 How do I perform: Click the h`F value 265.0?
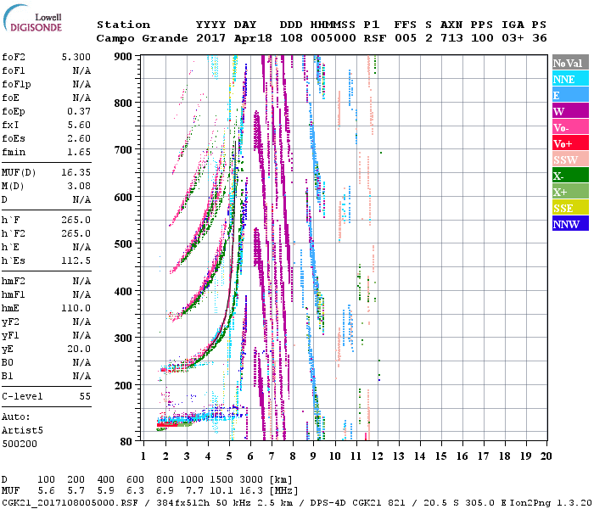[x=76, y=220]
